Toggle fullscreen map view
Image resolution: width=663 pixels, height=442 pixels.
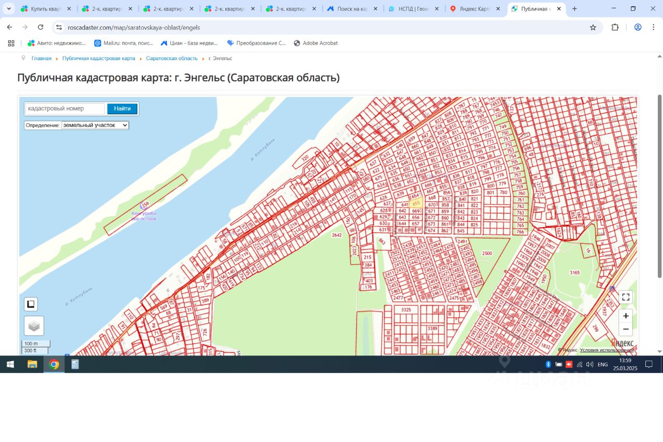626,297
